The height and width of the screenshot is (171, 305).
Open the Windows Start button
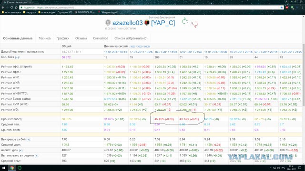[x=4, y=168]
